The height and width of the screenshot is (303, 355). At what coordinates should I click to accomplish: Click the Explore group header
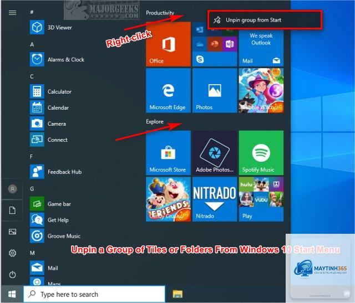[155, 122]
